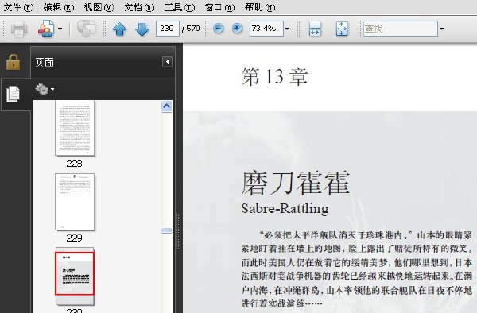Image resolution: width=477 pixels, height=313 pixels.
Task: Click the security padlock panel icon
Action: [x=13, y=62]
